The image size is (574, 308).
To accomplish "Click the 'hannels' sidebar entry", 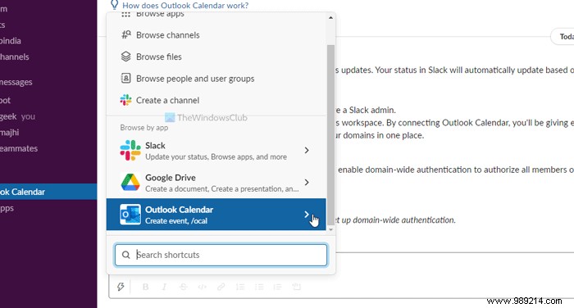I will tap(15, 57).
